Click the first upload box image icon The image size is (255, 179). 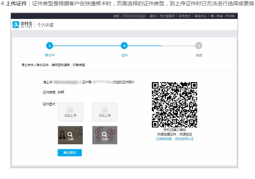70,110
